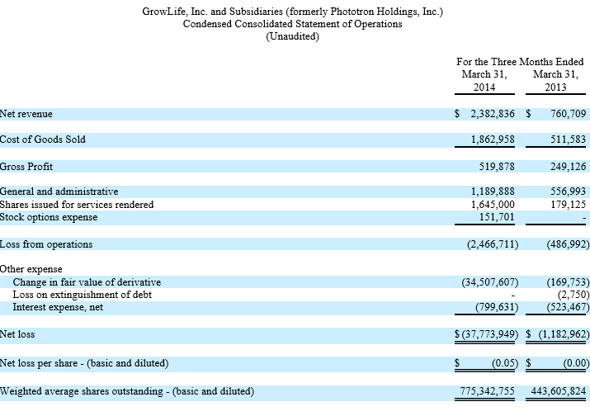
Task: Select stock options value 151,701
Action: 497,217
